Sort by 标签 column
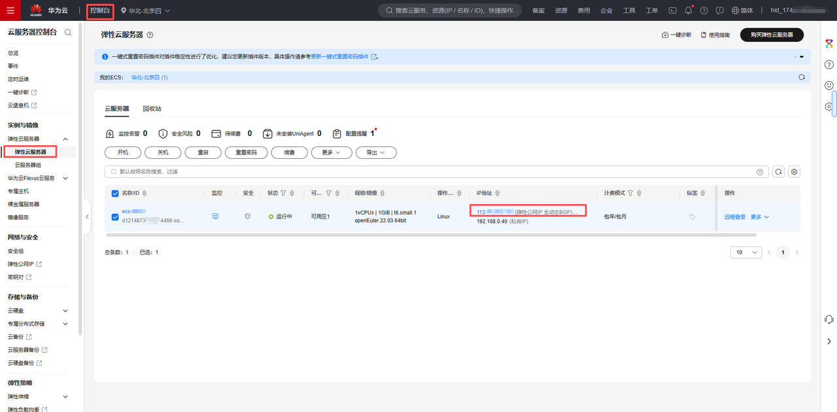 (x=704, y=194)
